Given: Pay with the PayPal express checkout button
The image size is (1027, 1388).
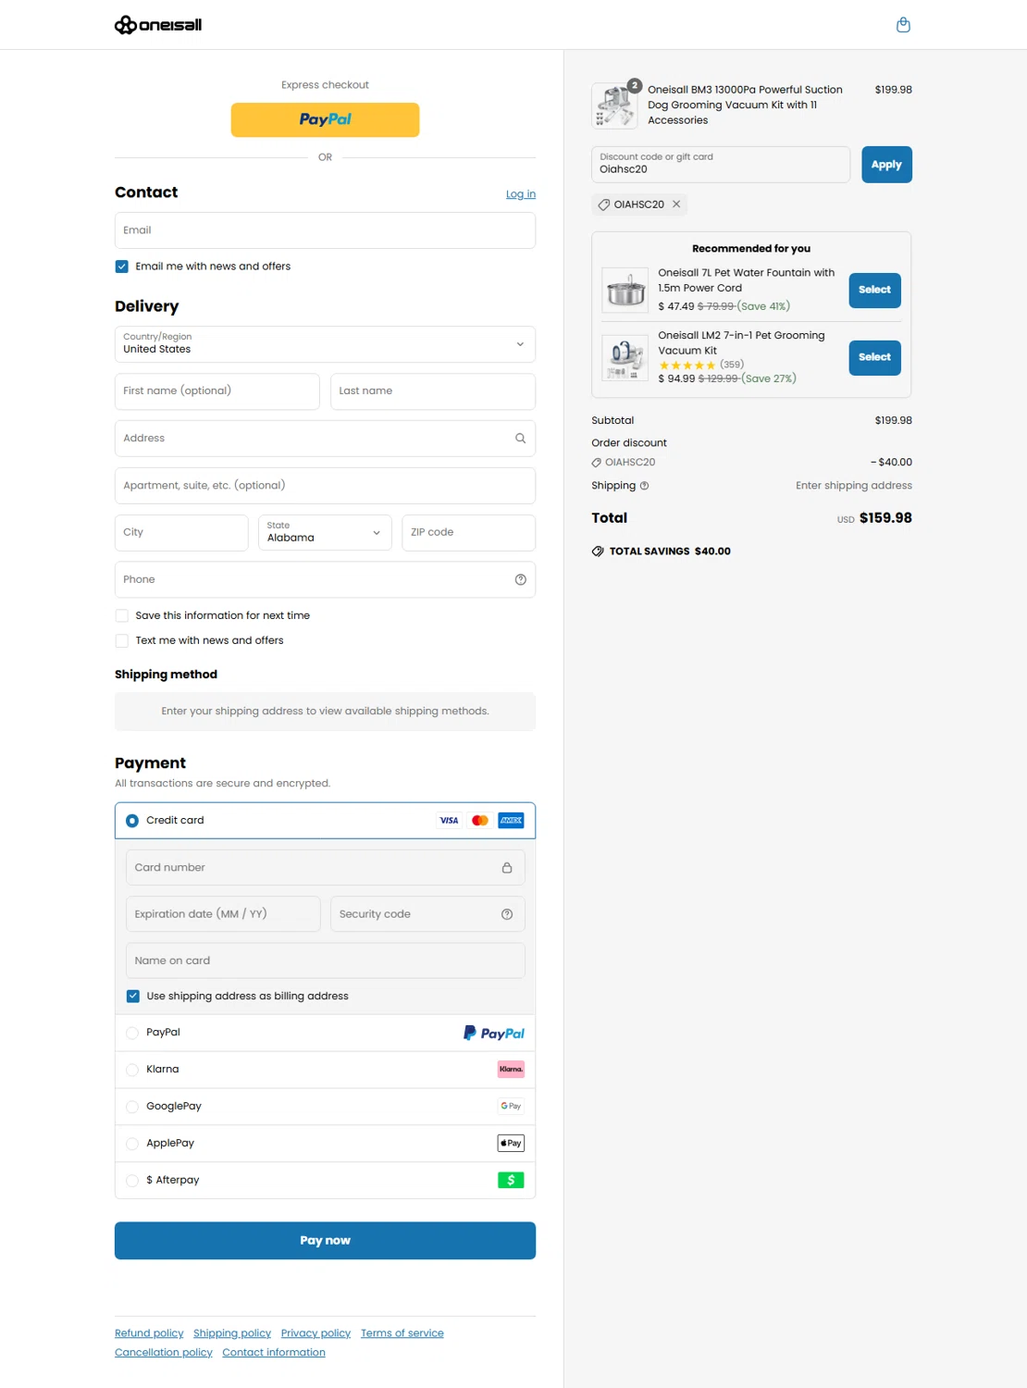Looking at the screenshot, I should pyautogui.click(x=325, y=120).
